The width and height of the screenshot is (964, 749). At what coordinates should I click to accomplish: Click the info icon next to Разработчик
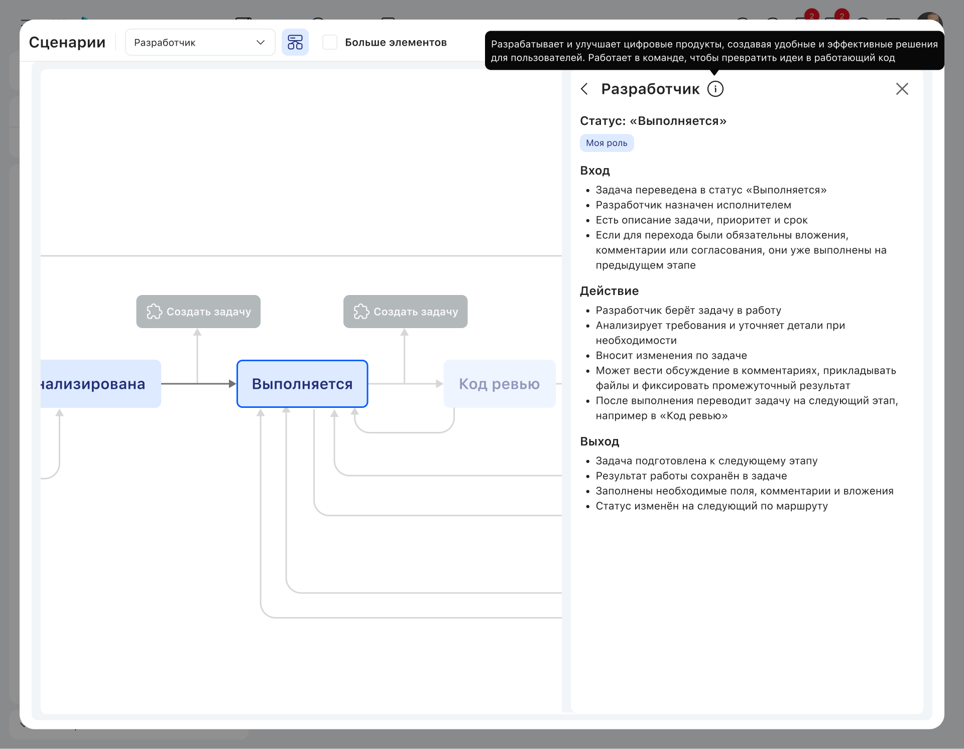(x=715, y=89)
